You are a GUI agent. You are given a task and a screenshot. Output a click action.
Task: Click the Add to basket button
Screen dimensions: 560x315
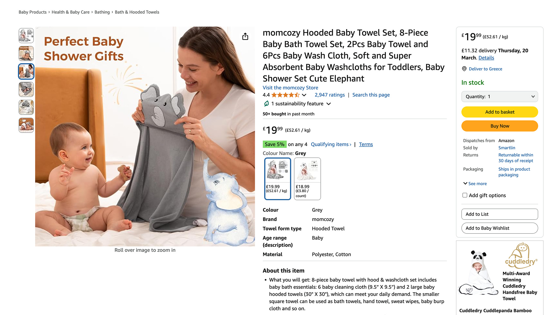tap(500, 112)
